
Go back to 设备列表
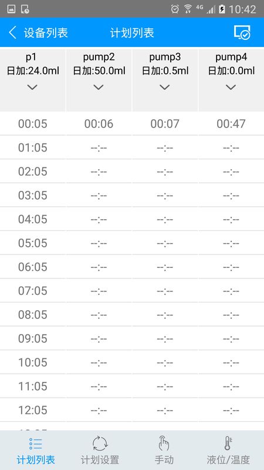(46, 33)
